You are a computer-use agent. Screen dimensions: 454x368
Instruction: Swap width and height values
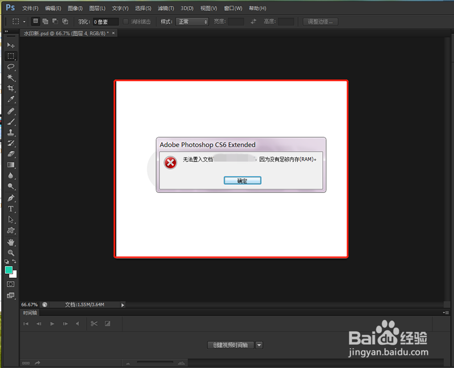click(x=253, y=22)
